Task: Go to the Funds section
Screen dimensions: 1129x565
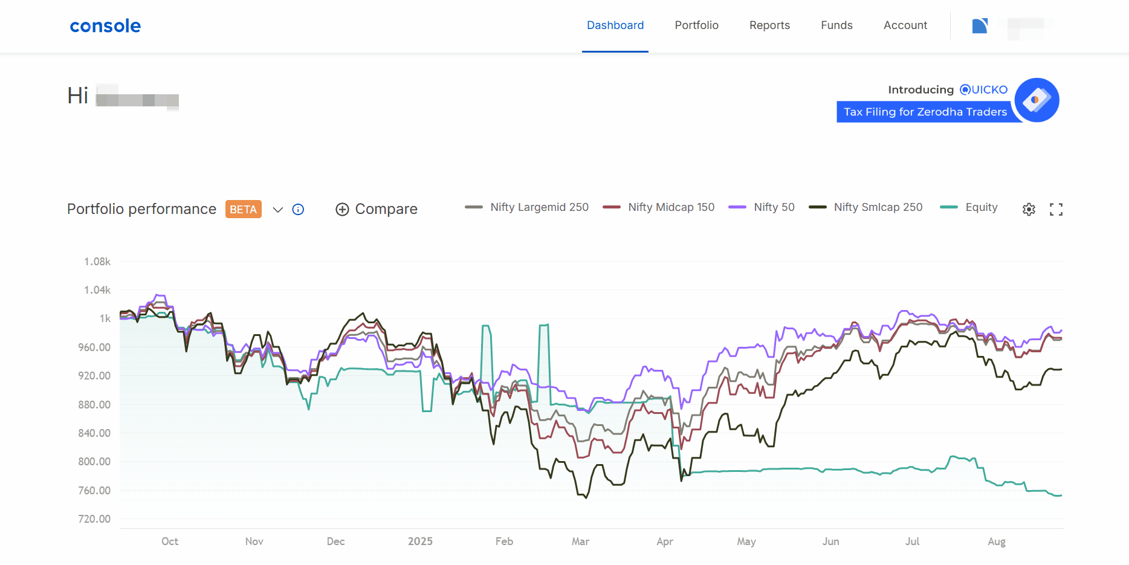Action: click(836, 25)
